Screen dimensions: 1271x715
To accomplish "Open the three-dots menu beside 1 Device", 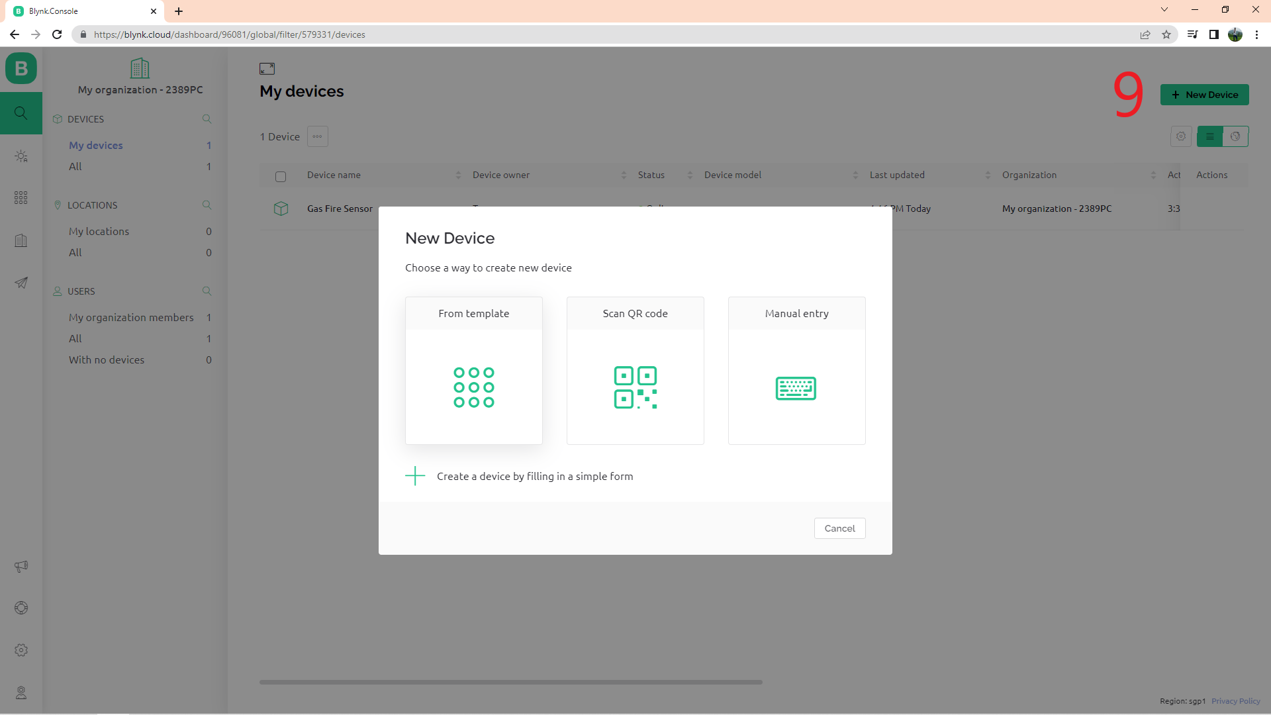I will [318, 136].
